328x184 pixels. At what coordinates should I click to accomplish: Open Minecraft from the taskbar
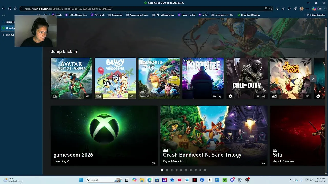coord(224,180)
